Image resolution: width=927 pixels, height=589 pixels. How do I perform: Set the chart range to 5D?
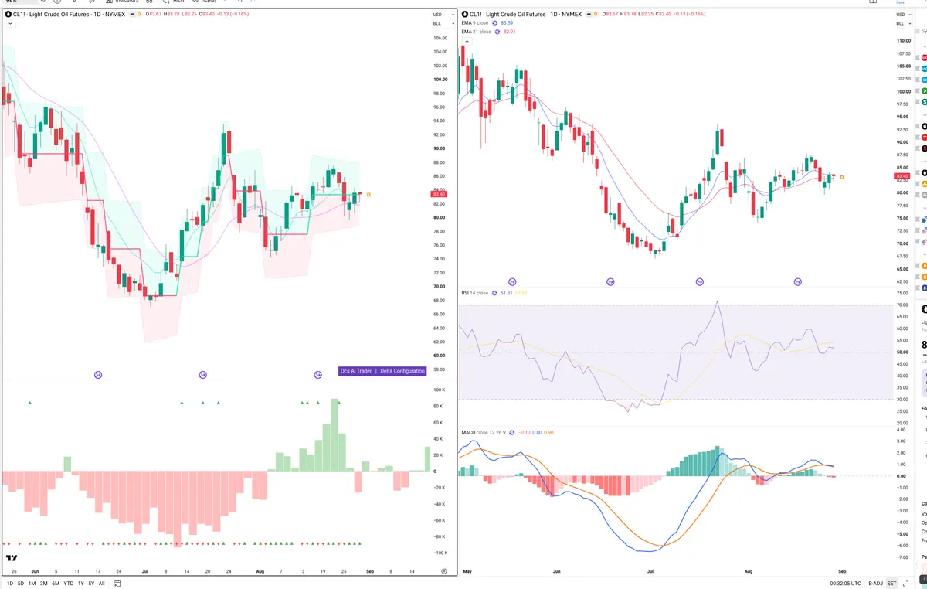coord(21,584)
